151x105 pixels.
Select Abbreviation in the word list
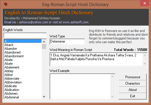click(23, 82)
